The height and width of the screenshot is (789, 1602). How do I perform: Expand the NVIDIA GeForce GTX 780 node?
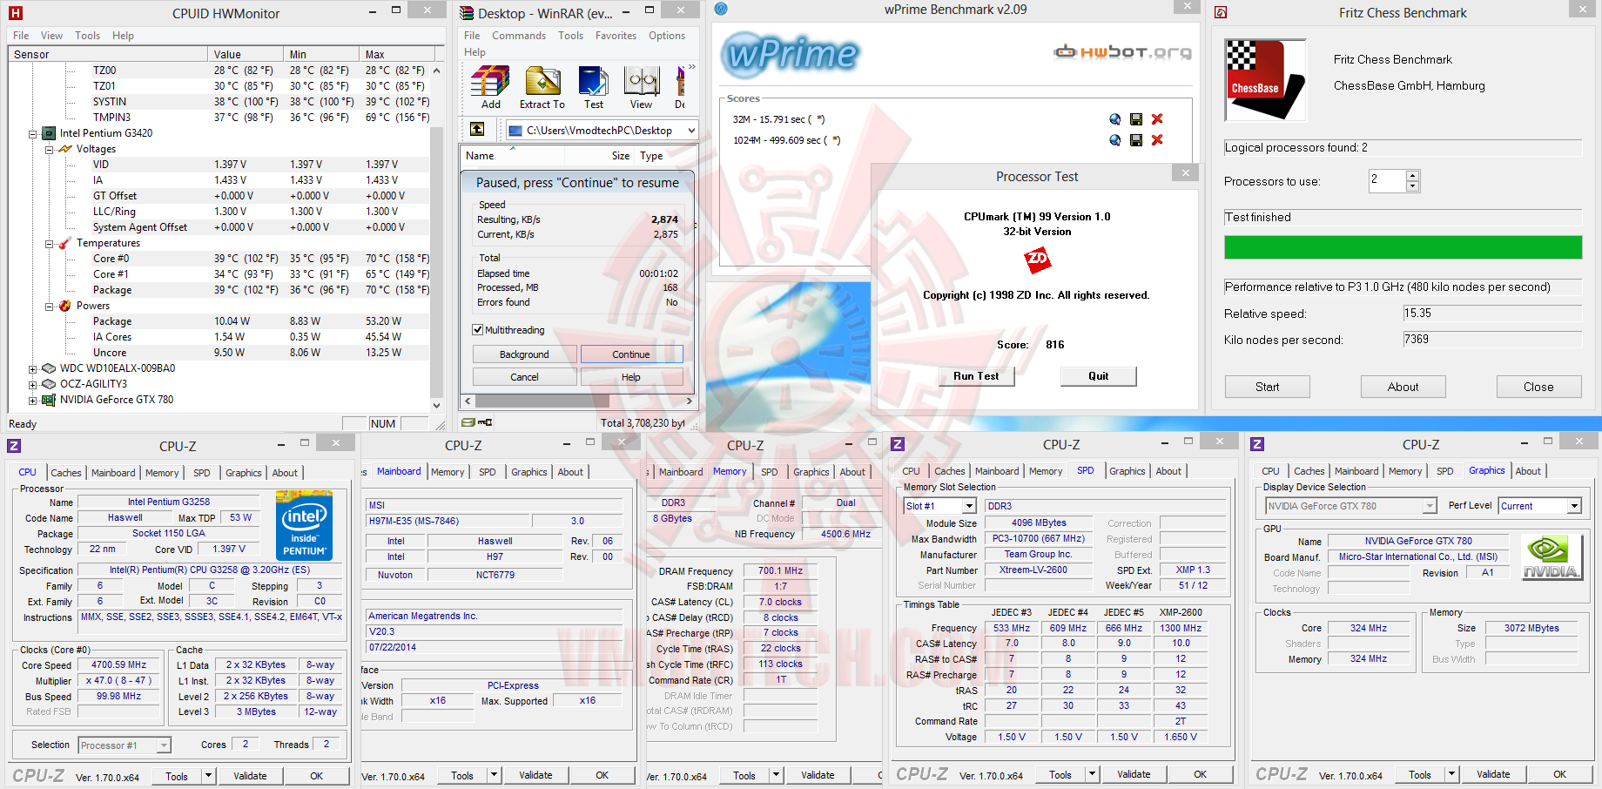[33, 401]
